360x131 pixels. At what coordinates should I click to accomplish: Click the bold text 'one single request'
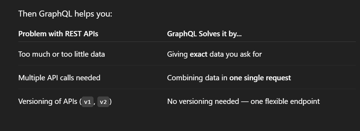click(260, 78)
